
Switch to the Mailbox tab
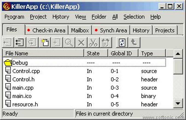80,30
